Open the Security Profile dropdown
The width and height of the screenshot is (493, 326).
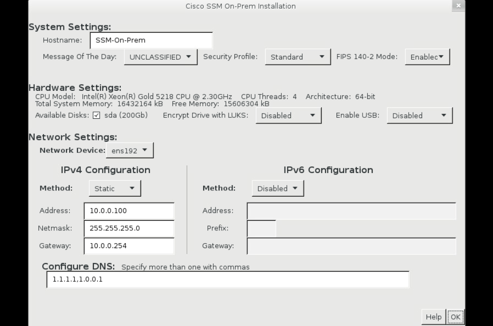pyautogui.click(x=298, y=57)
